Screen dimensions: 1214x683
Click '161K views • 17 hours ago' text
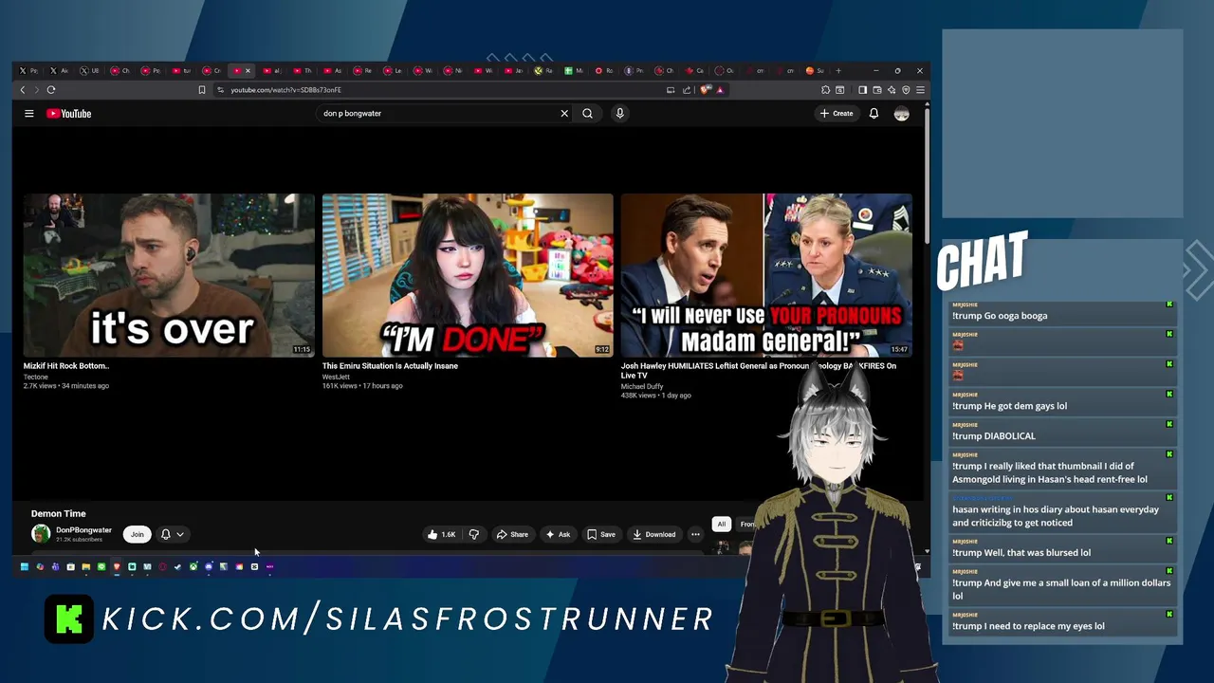362,386
